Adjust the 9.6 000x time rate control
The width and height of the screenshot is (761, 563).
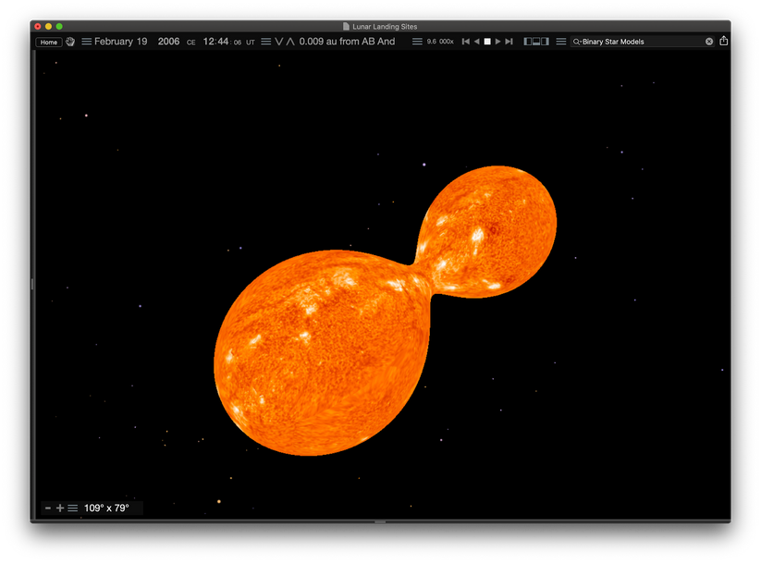pos(441,42)
